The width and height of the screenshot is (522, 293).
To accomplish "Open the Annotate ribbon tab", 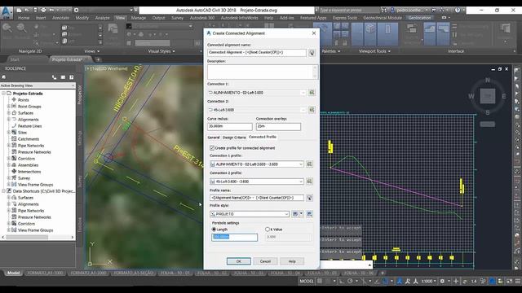I will coord(60,18).
